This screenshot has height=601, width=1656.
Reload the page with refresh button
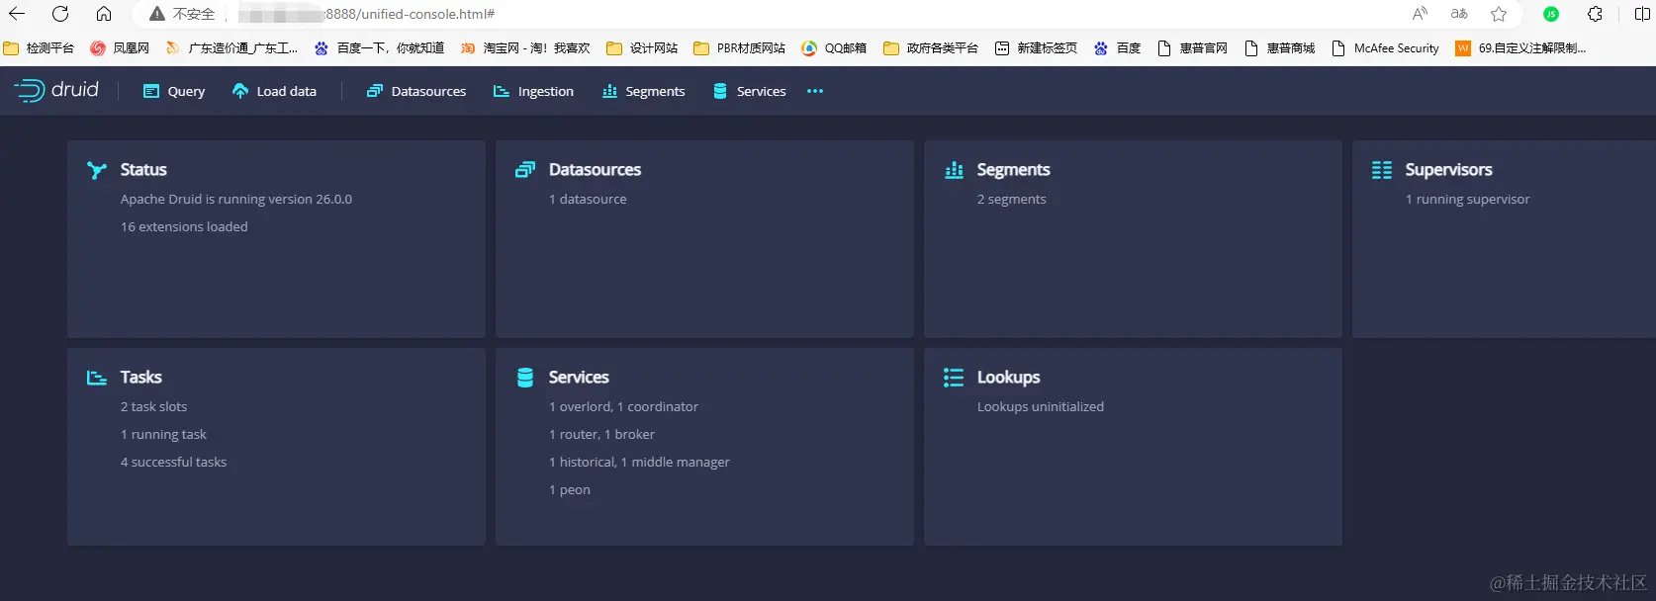pos(60,14)
